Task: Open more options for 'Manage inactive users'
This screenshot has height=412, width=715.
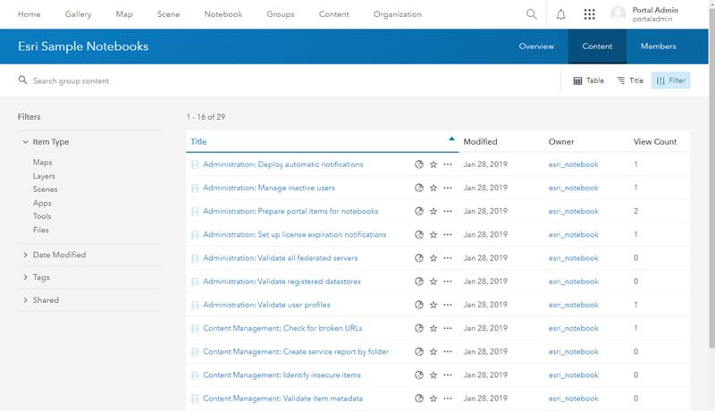Action: click(x=448, y=188)
